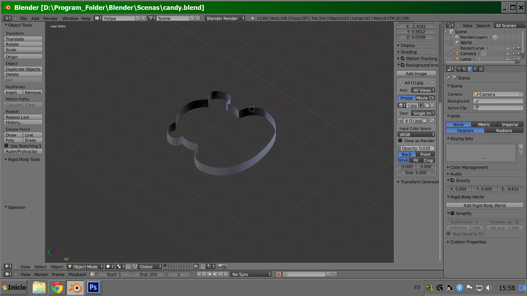Viewport: 527px width, 296px height.
Task: Open the Object Mode dropdown
Action: pos(85,266)
